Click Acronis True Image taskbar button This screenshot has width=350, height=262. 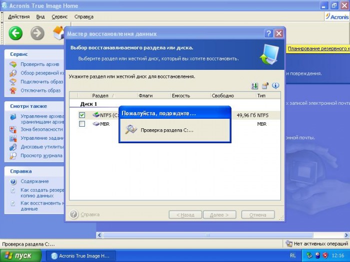(81, 256)
